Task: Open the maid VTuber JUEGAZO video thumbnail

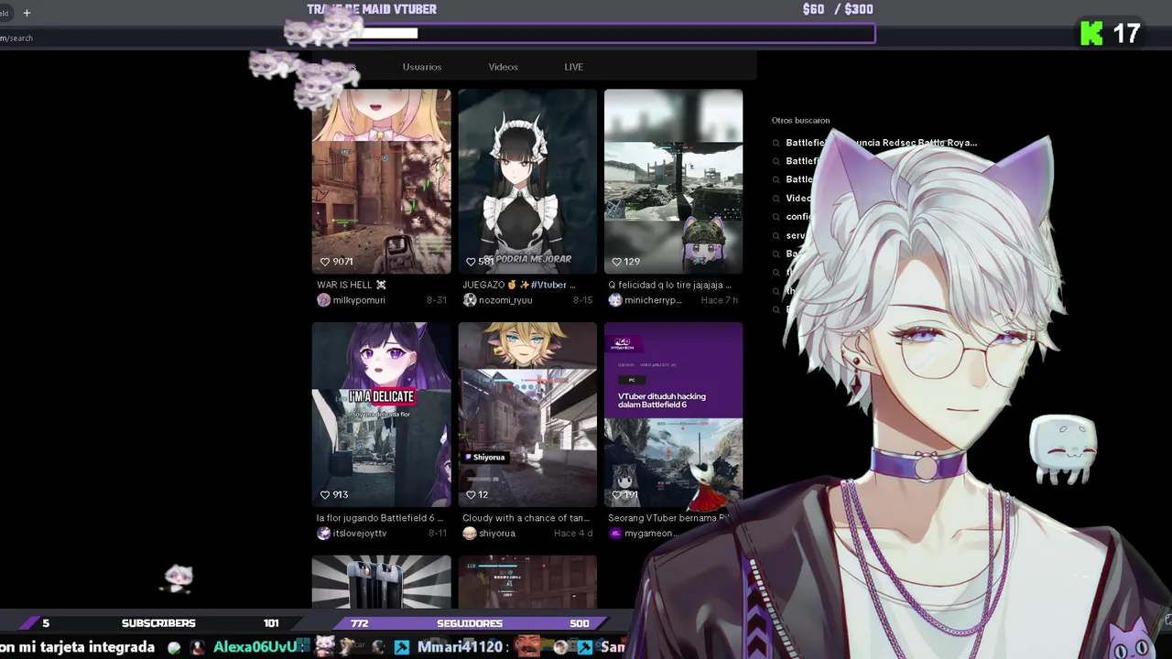Action: tap(527, 181)
